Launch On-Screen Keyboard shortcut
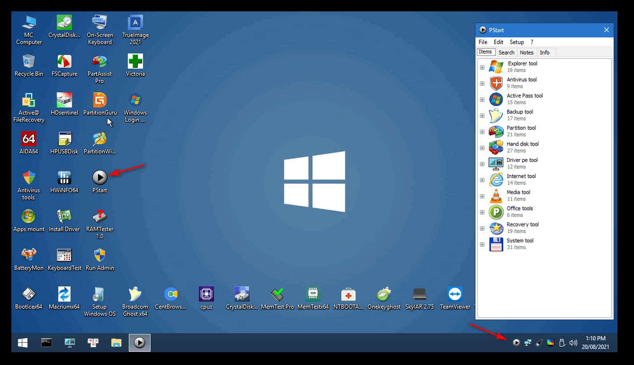Screen dimensions: 634x365 tap(100, 30)
